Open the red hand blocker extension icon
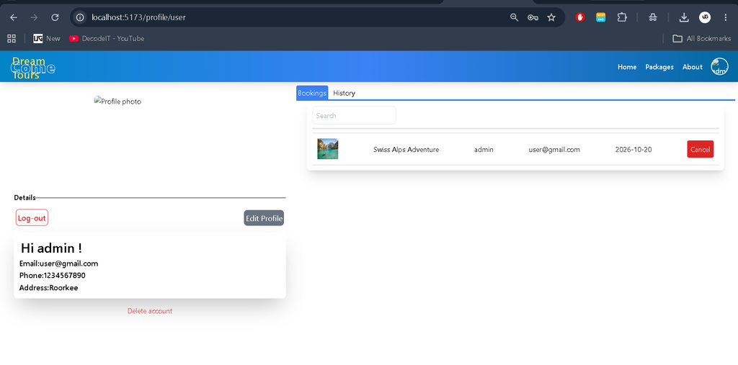Image resolution: width=738 pixels, height=365 pixels. pyautogui.click(x=580, y=17)
